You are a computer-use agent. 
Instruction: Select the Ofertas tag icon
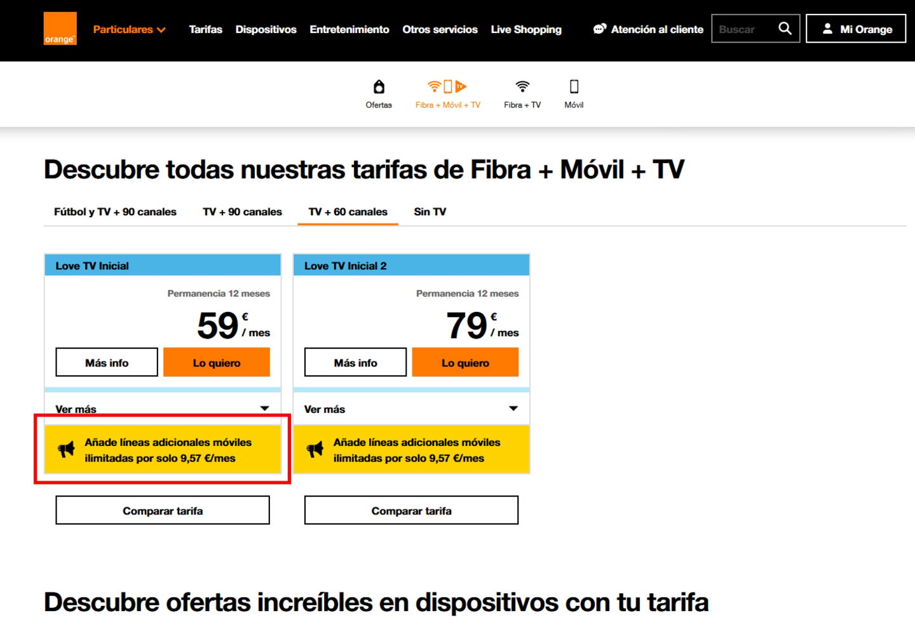[x=379, y=86]
